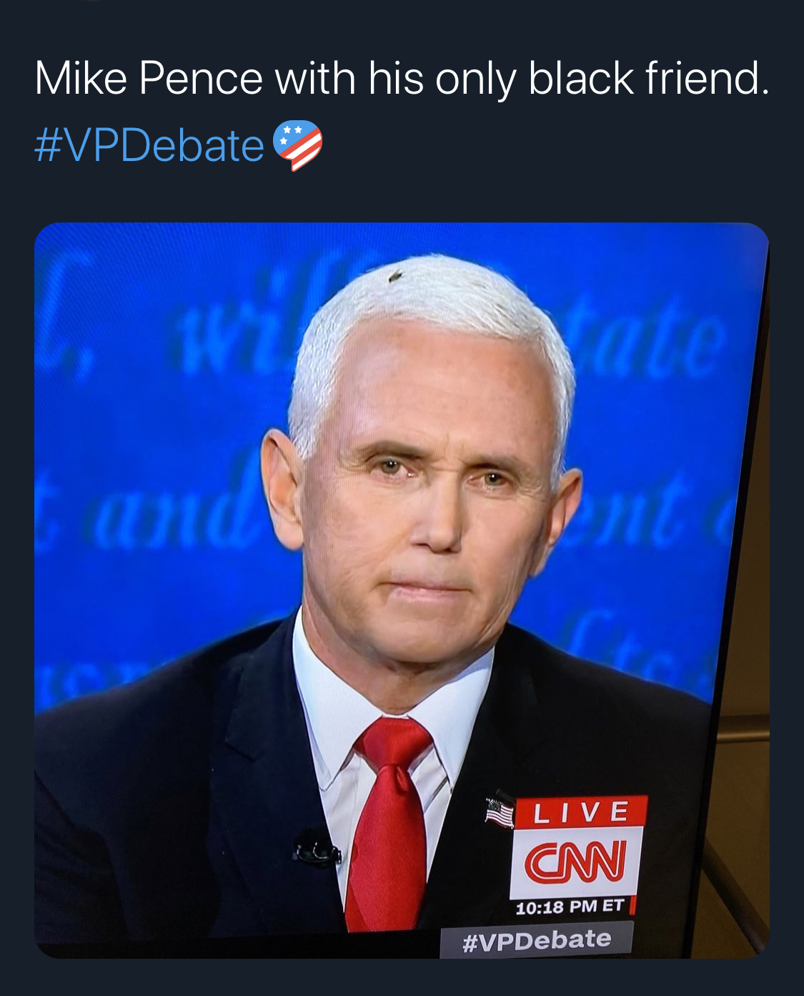This screenshot has width=804, height=996.
Task: Click the lapel microphone clip
Action: 317,849
